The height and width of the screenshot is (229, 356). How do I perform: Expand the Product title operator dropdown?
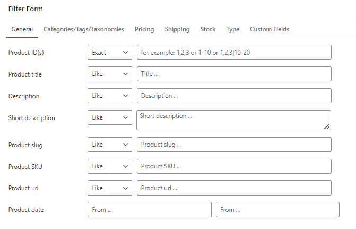click(x=110, y=74)
